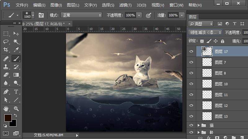Select the Magic Wand tool
The image size is (248, 139).
click(16, 42)
